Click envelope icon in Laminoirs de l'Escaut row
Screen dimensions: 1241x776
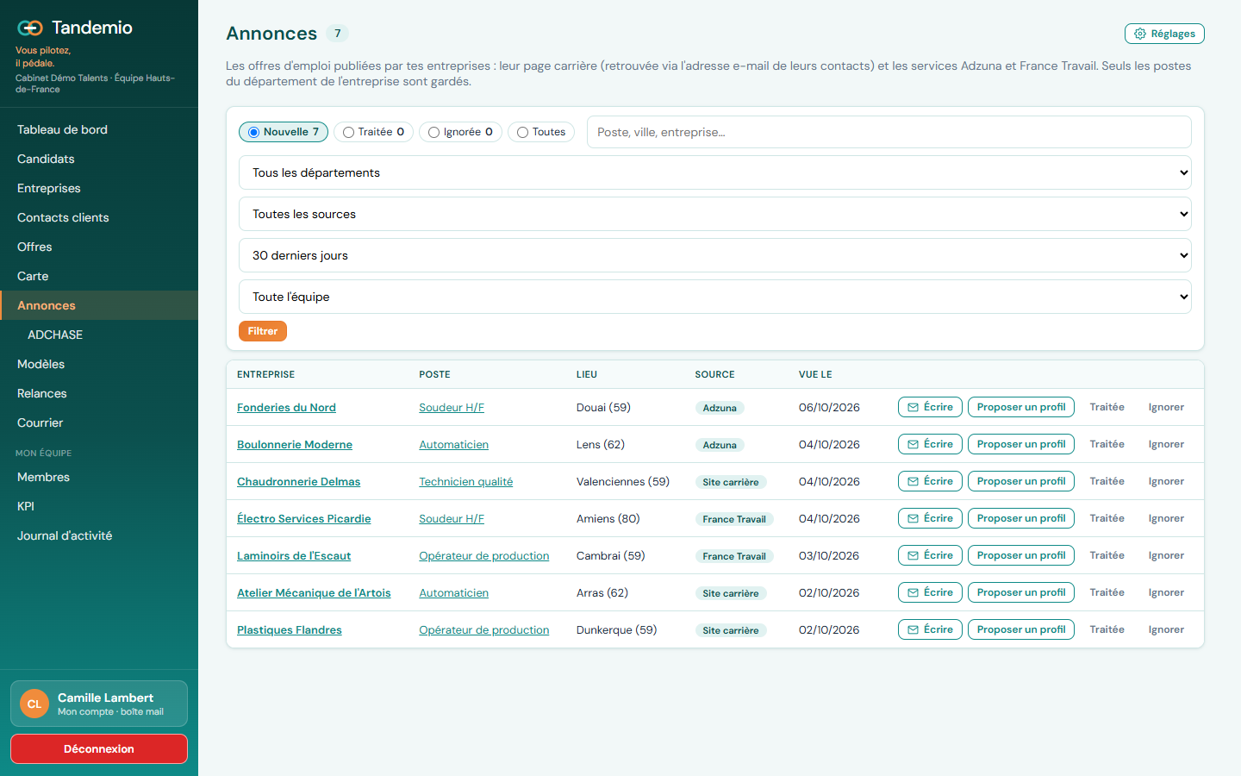pyautogui.click(x=913, y=555)
